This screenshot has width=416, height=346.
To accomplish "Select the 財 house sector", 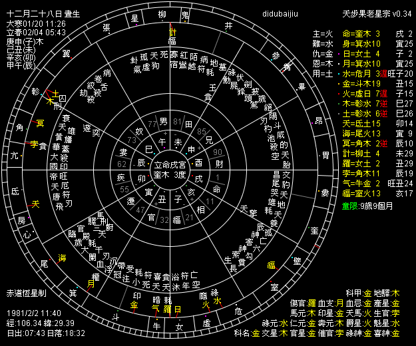I will point(218,162).
